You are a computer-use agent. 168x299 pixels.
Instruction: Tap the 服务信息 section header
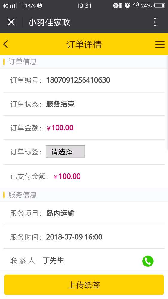22,195
